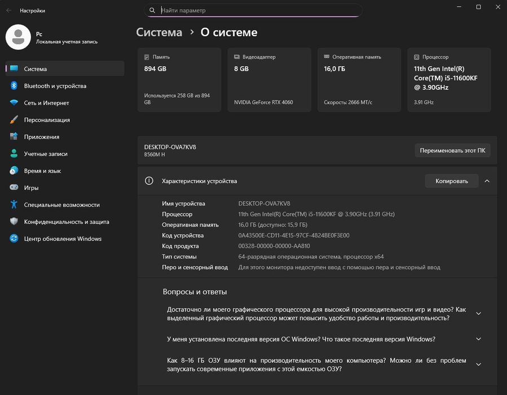This screenshot has width=507, height=395.
Task: Click the Время и язык globe icon
Action: pos(14,170)
